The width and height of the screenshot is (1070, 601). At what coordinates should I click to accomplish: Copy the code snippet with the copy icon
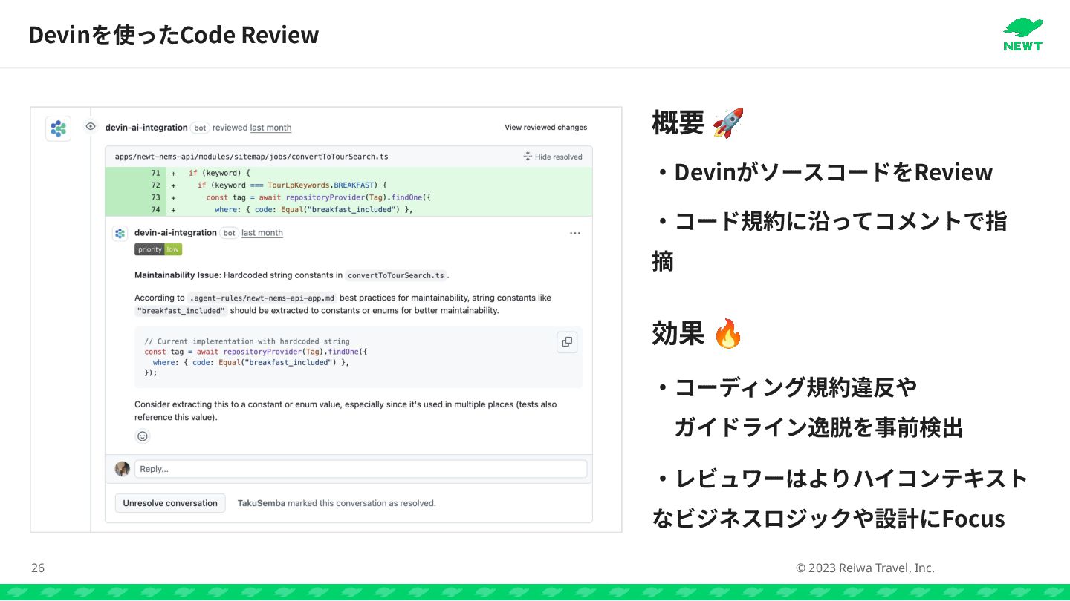(567, 342)
